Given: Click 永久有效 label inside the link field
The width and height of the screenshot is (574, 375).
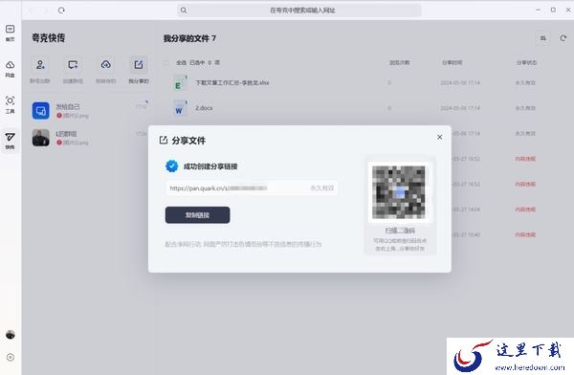Looking at the screenshot, I should 322,188.
